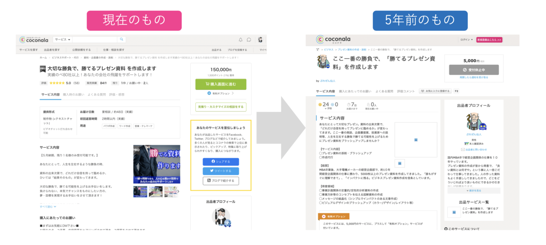Click the seller avatar under 出品者プロフィール on the current page
The width and height of the screenshot is (546, 245).
[221, 218]
